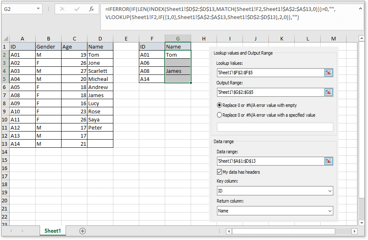Switch to the Sheet1 tab
368x240 pixels.
click(52, 231)
